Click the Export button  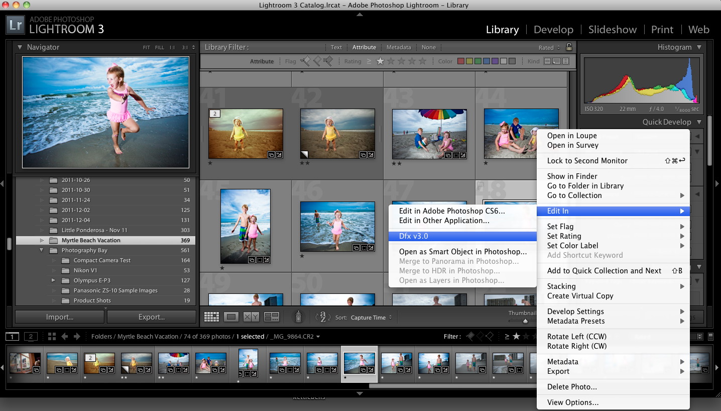(x=151, y=317)
